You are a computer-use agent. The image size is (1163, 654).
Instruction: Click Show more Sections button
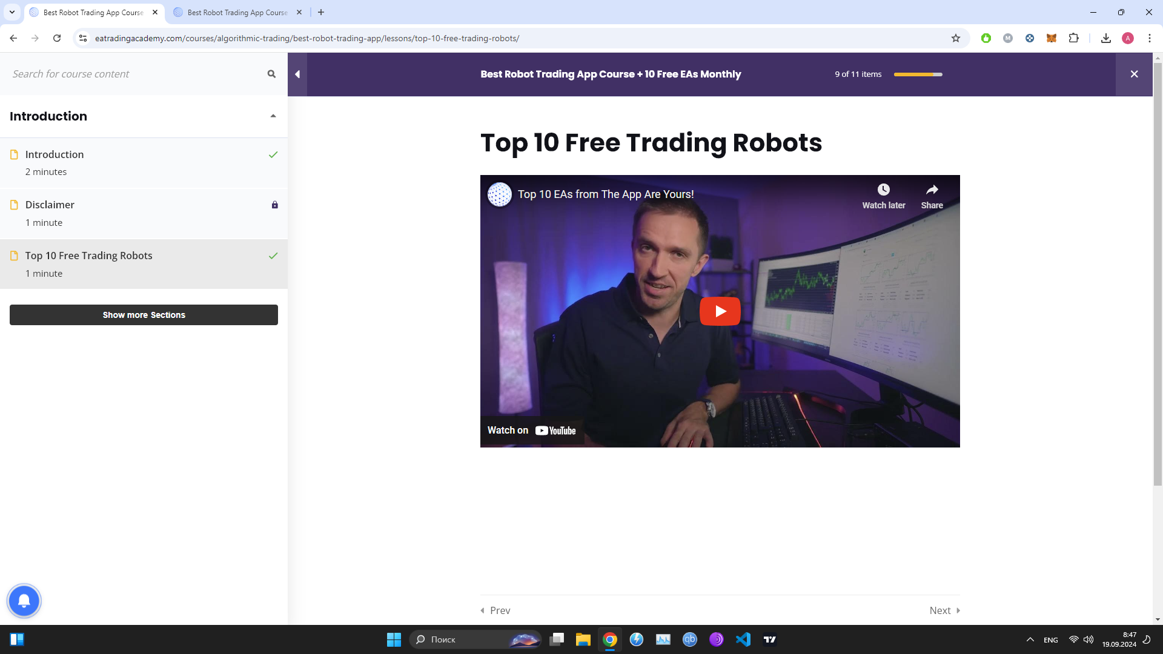144,315
